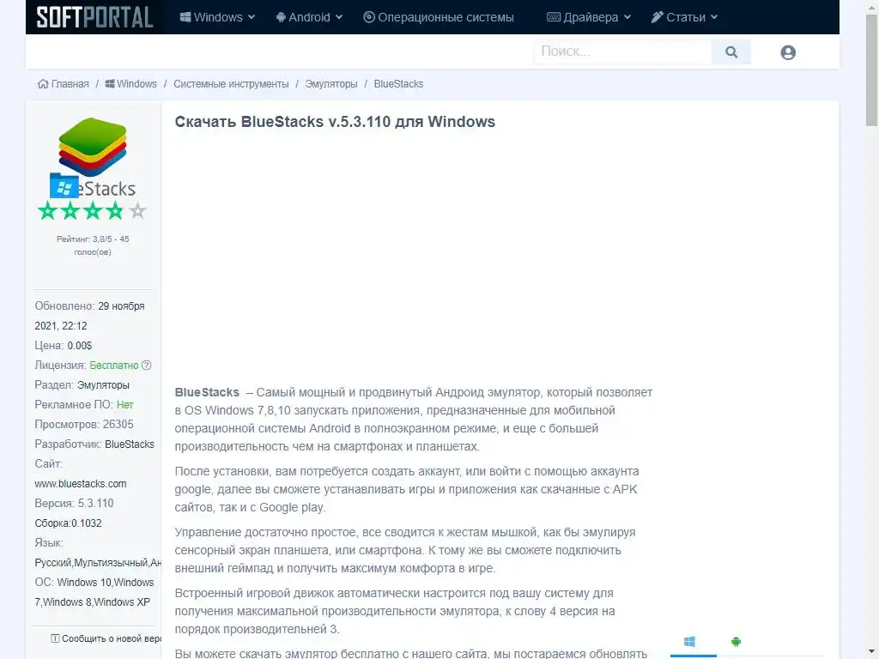This screenshot has height=659, width=879.
Task: Click the pencil icon beside Статьи
Action: click(x=657, y=17)
